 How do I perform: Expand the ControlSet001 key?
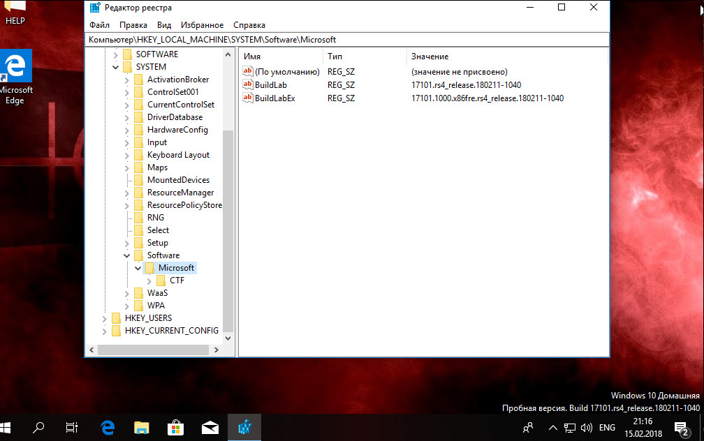126,92
